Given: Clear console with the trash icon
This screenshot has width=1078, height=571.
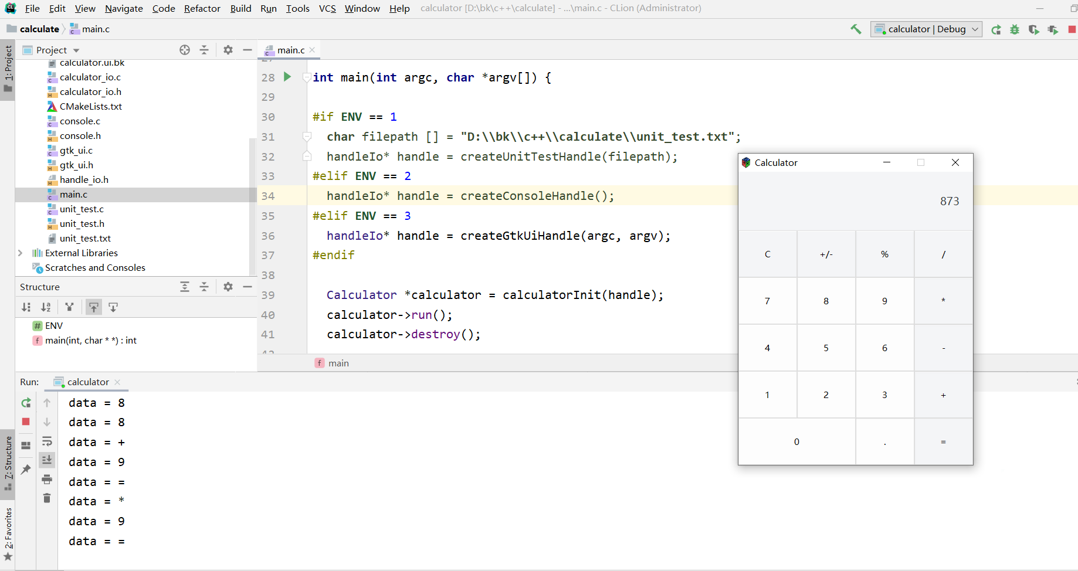Looking at the screenshot, I should click(x=47, y=498).
